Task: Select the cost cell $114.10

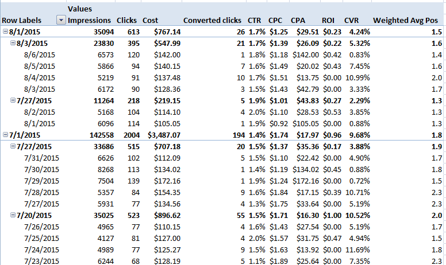Action: point(167,112)
